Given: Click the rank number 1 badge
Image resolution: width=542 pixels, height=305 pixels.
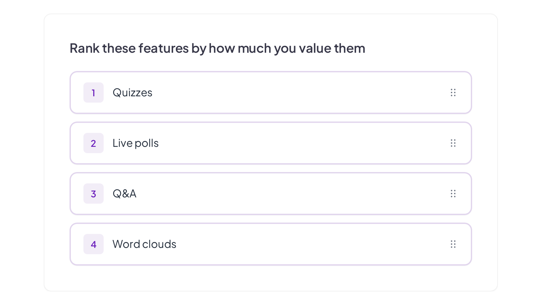Looking at the screenshot, I should 93,93.
